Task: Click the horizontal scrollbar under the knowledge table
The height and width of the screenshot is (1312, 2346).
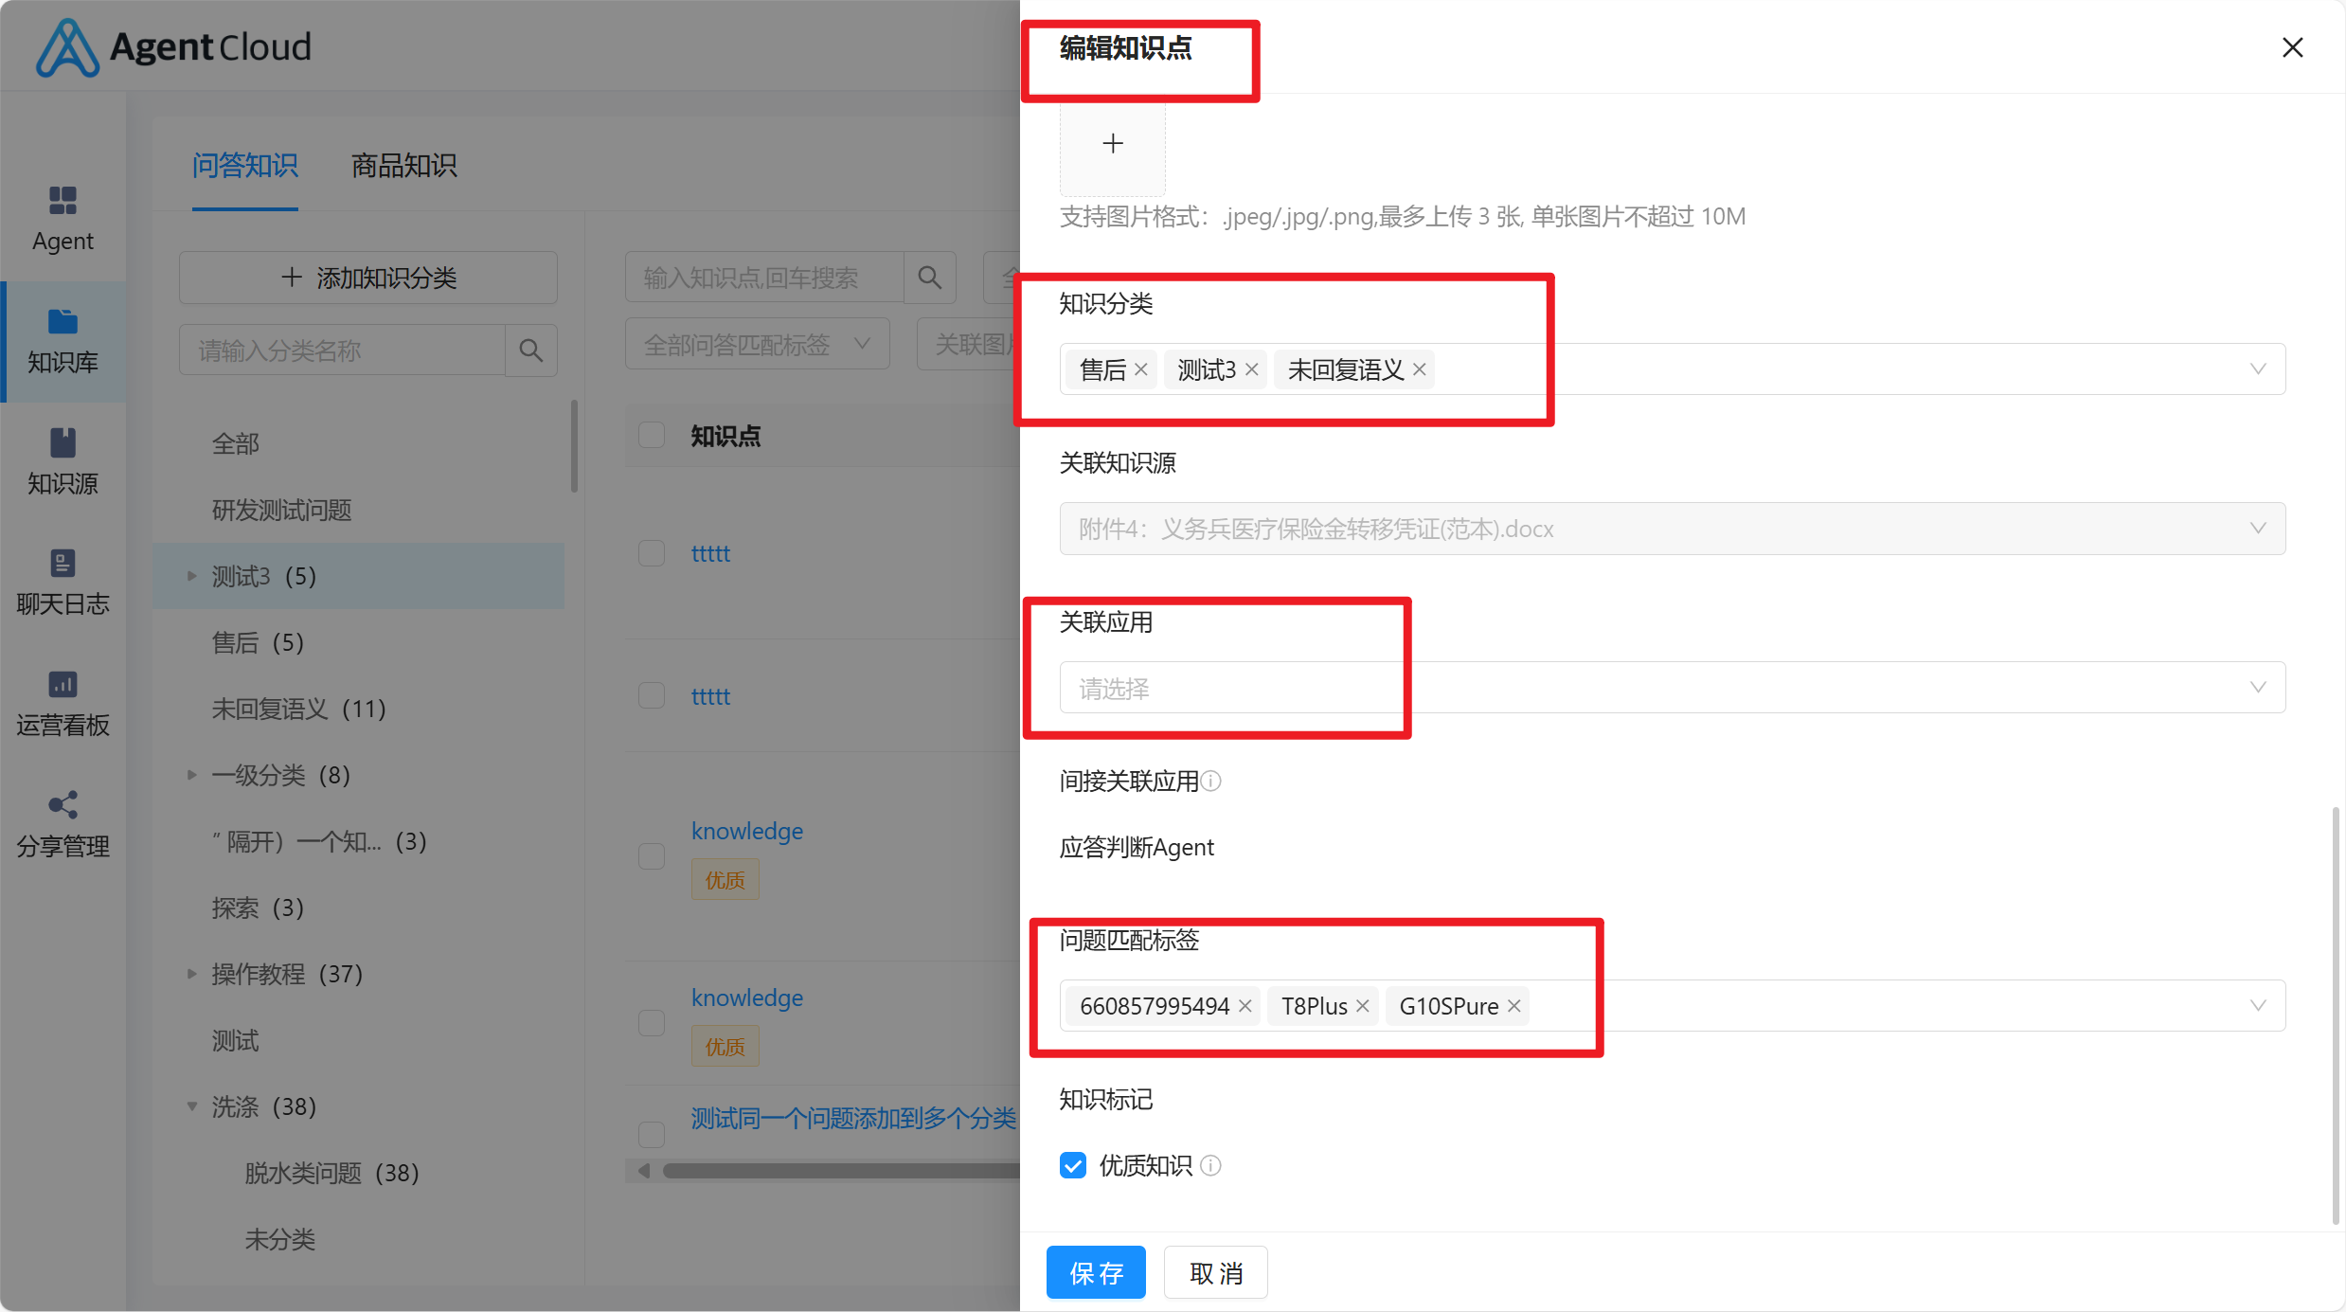Action: coord(841,1171)
